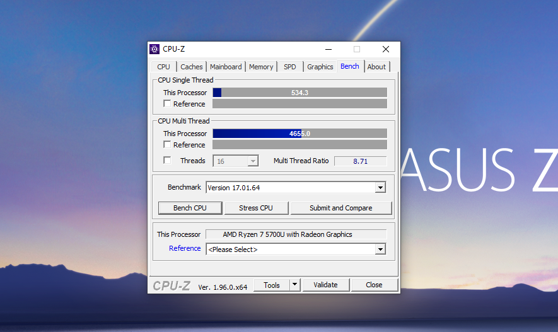The height and width of the screenshot is (332, 558).
Task: Click the CPU-Z app icon in title bar
Action: (154, 49)
